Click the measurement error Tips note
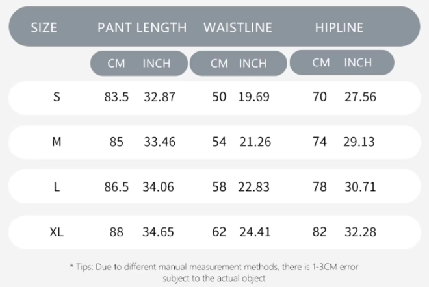 point(214,271)
